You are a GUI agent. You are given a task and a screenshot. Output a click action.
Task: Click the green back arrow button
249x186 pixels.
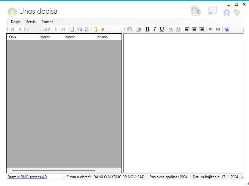point(12,12)
